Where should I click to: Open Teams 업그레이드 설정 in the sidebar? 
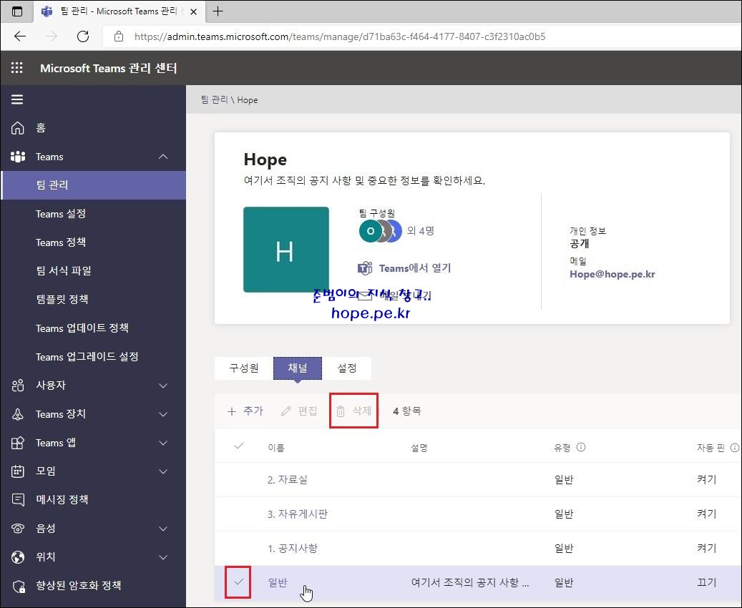tap(94, 357)
